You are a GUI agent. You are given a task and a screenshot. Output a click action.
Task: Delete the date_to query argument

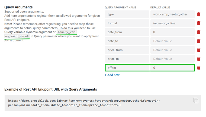(x=199, y=41)
